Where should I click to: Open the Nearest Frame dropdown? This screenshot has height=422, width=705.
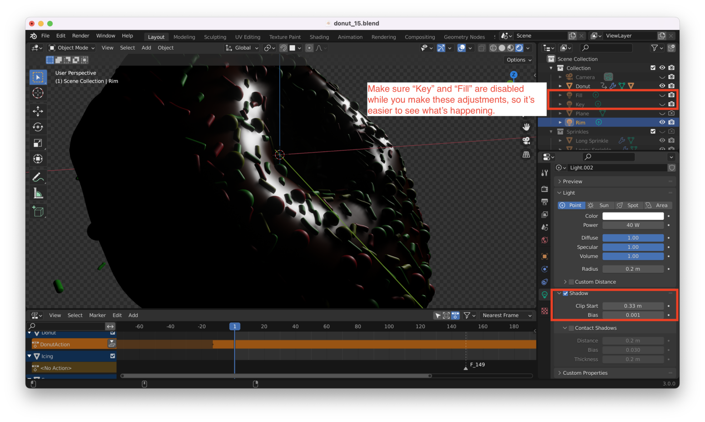[x=506, y=315]
